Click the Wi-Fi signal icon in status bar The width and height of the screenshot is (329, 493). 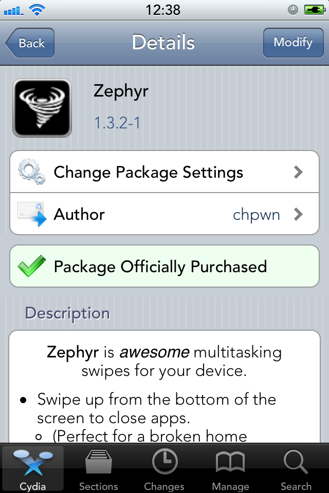tap(37, 10)
